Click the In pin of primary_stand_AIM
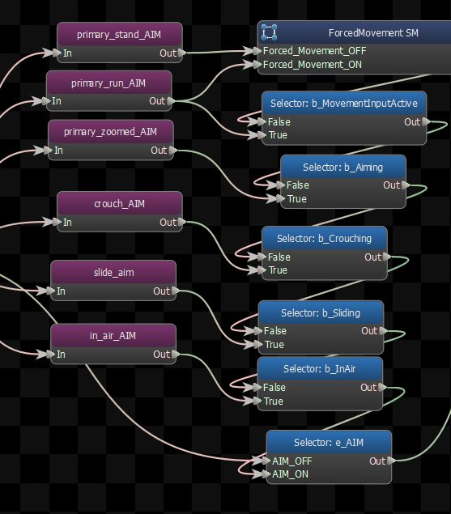 (57, 53)
